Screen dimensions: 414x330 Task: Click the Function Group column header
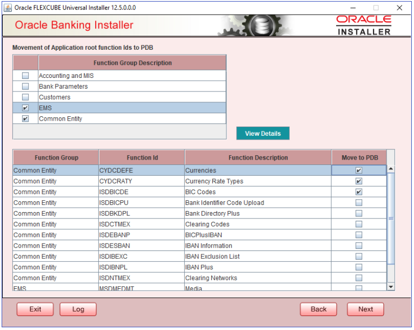pyautogui.click(x=56, y=158)
